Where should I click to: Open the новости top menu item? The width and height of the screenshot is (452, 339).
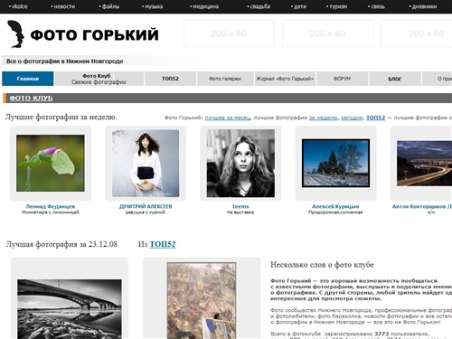64,6
